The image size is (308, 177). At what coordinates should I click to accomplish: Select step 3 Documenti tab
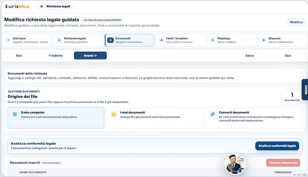pyautogui.click(x=130, y=40)
